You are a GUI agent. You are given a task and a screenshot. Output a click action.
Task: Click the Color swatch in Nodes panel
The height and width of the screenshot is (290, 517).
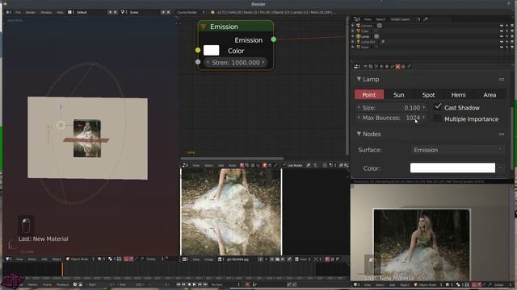(x=452, y=168)
